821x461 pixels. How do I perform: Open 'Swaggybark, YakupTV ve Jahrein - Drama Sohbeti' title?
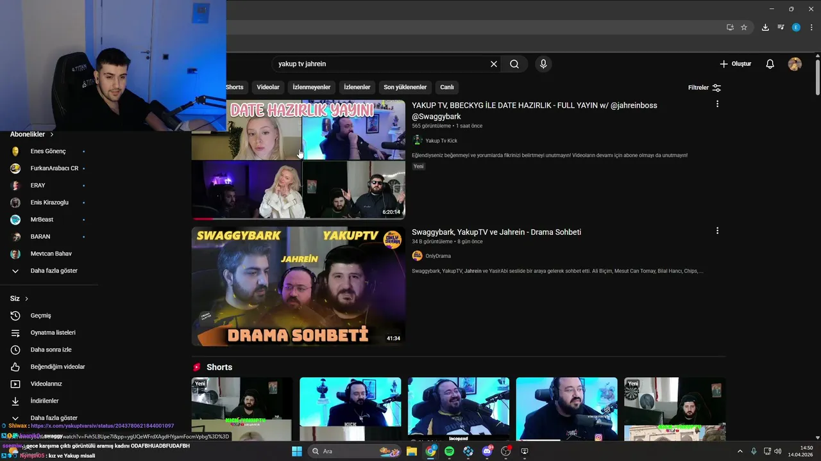496,232
